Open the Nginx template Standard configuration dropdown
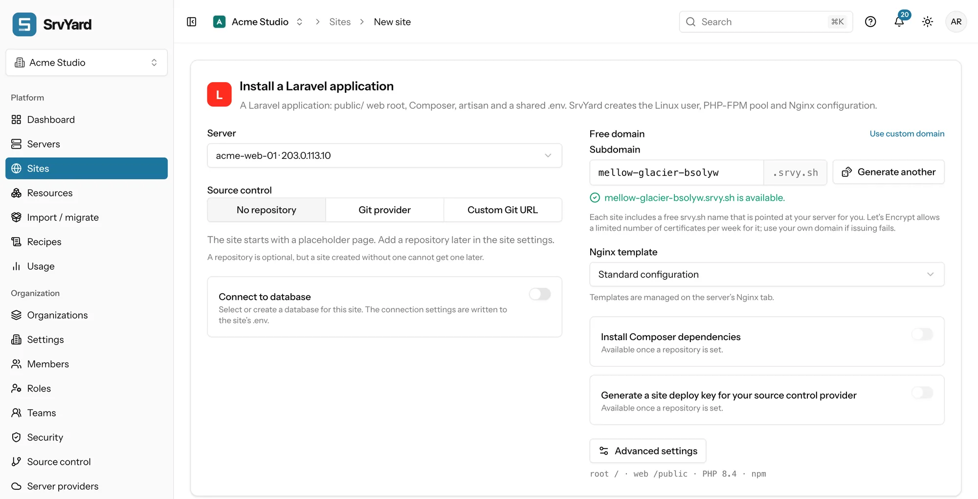 click(x=767, y=275)
